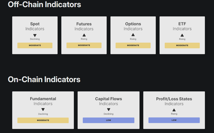The width and height of the screenshot is (214, 133).
Task: Select the Spot Indicators MODERATE badge
Action: [35, 45]
